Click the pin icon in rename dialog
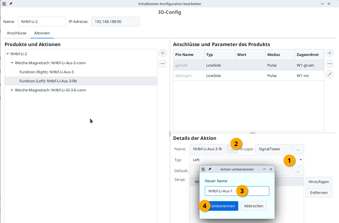 210,169
